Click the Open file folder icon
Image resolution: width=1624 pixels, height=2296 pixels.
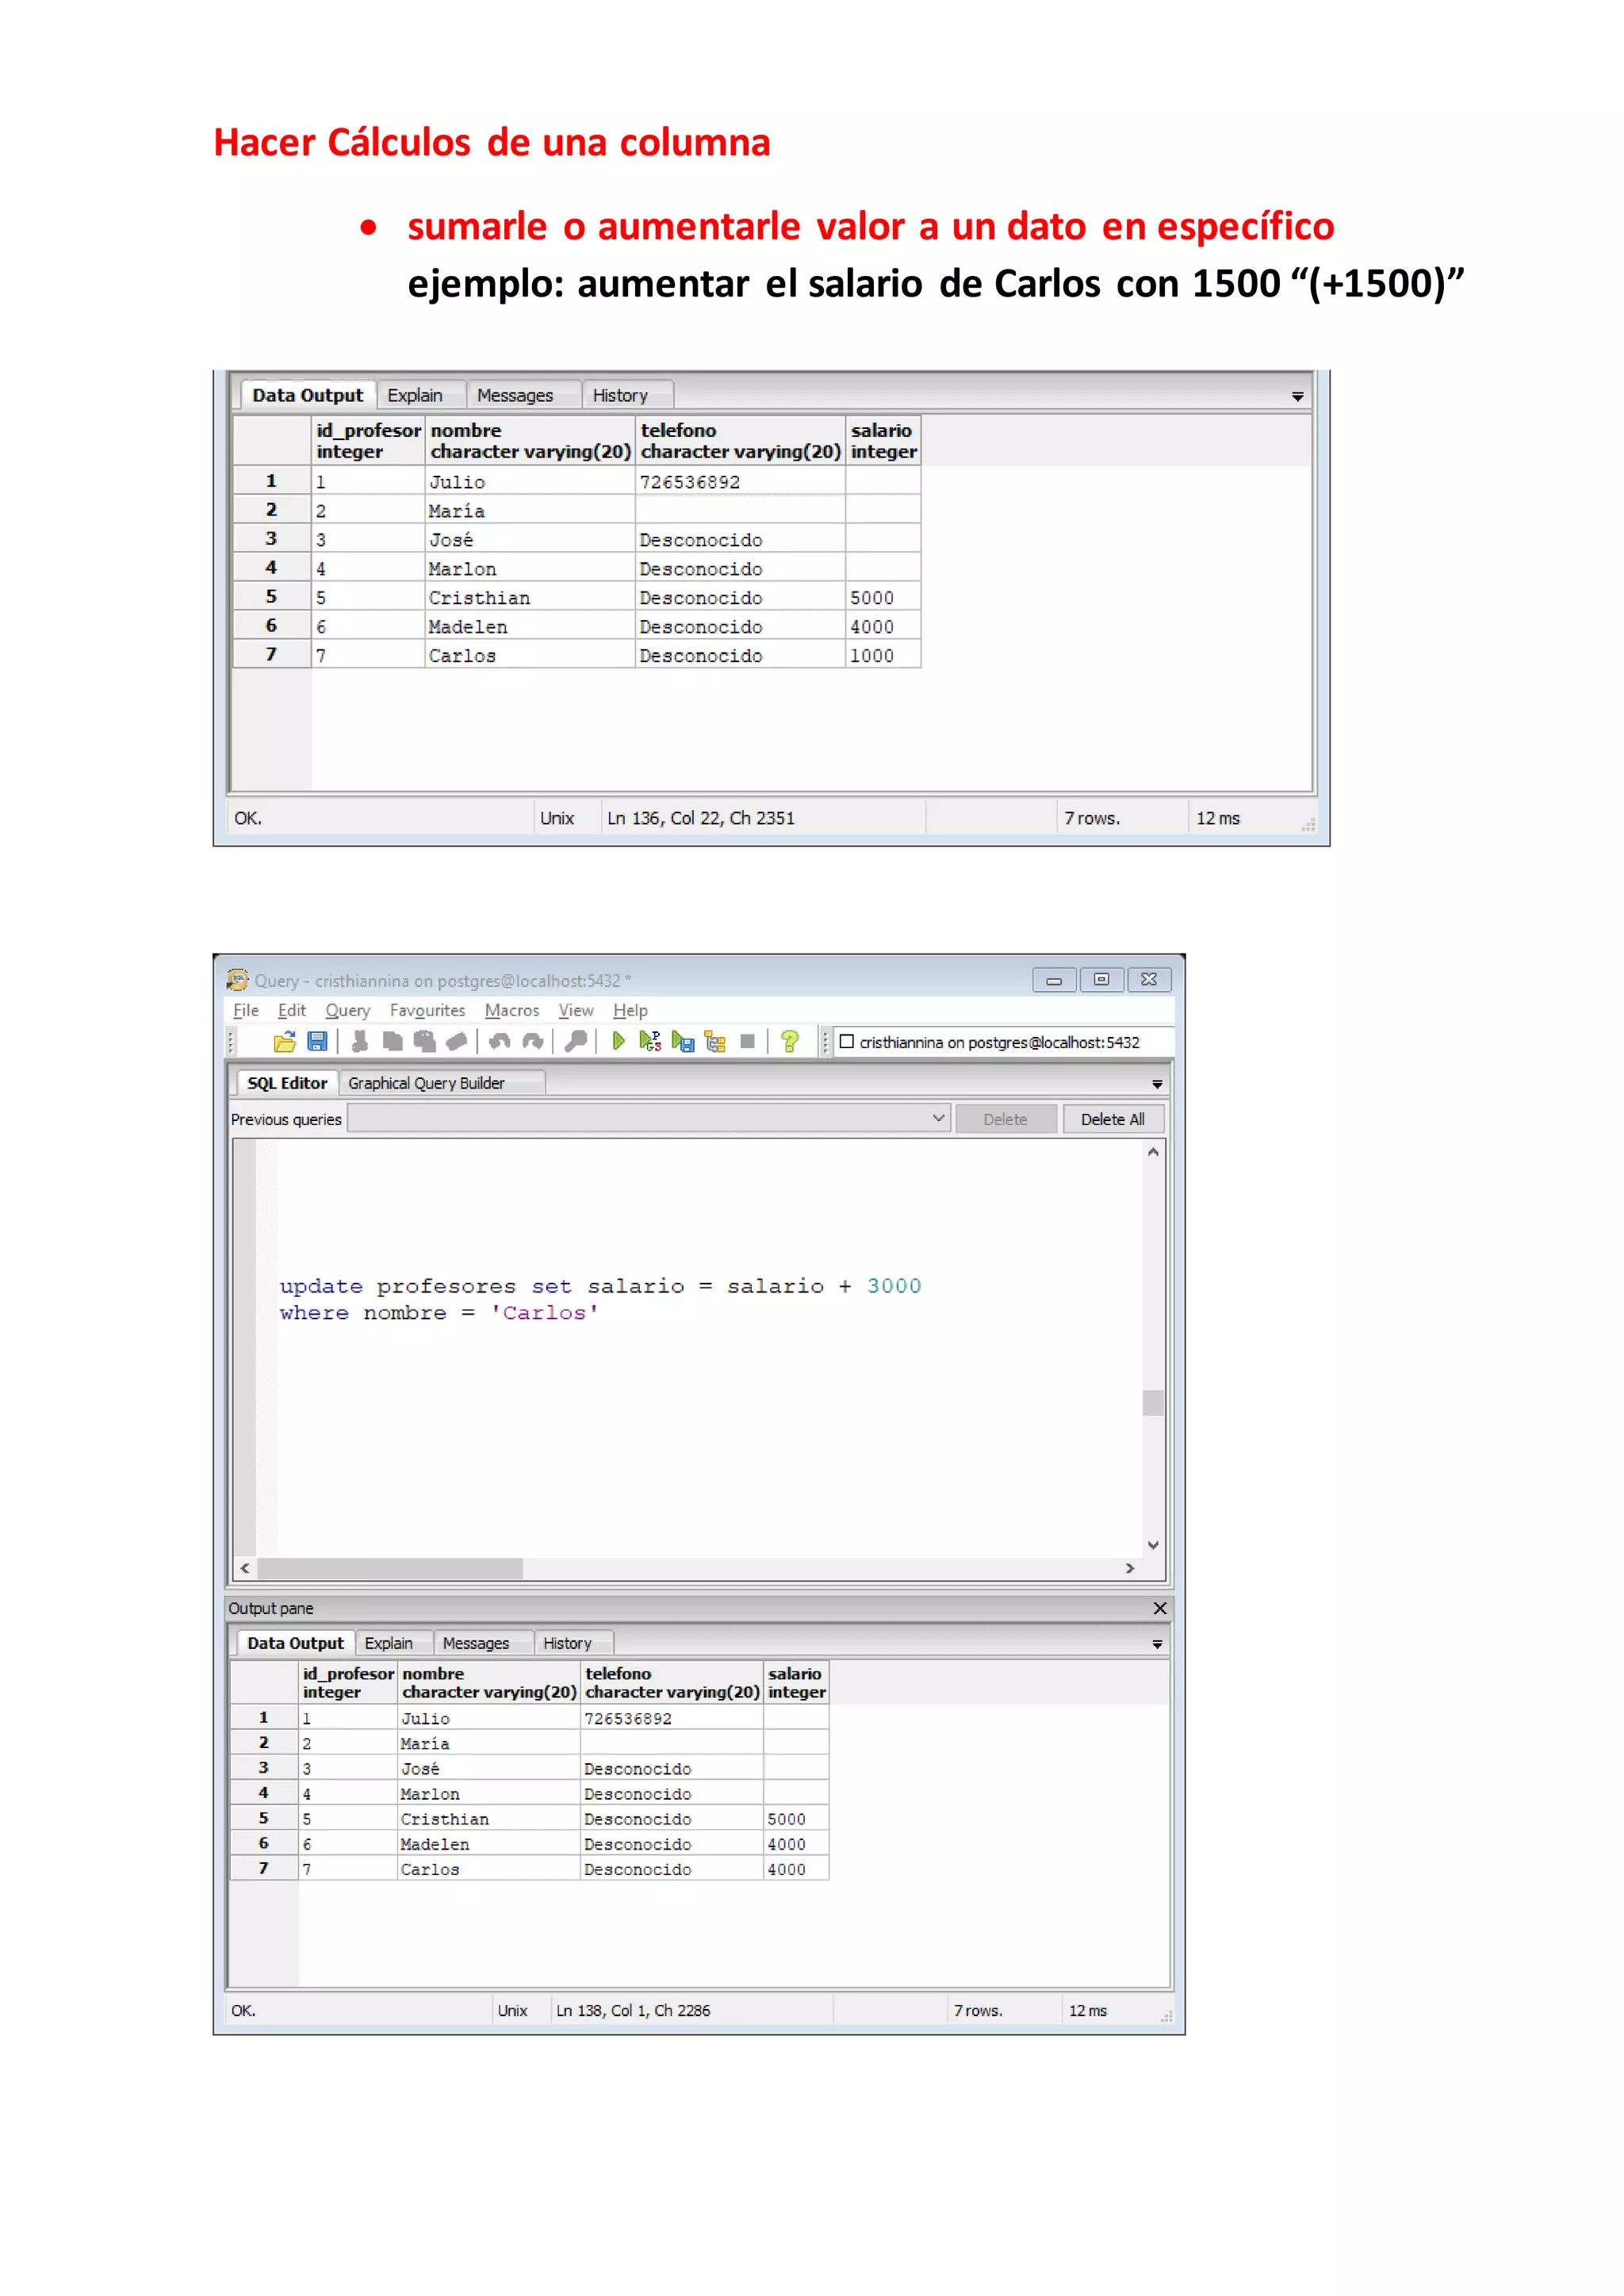tap(285, 1042)
